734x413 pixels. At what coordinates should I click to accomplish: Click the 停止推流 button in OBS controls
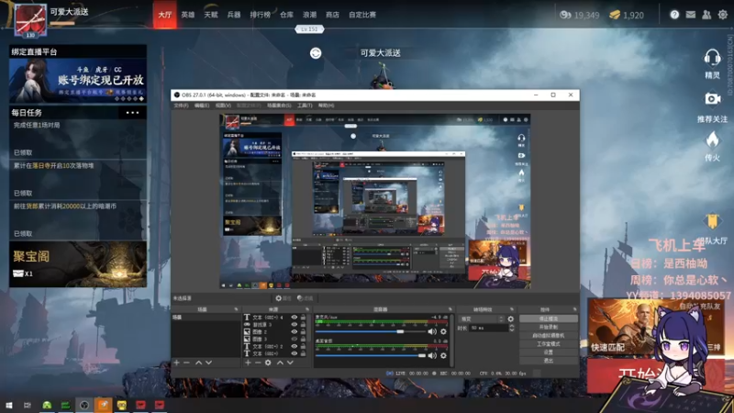coord(548,318)
